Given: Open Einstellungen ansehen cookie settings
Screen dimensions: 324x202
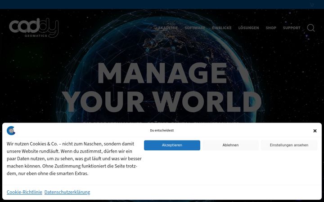Looking at the screenshot, I should [289, 145].
